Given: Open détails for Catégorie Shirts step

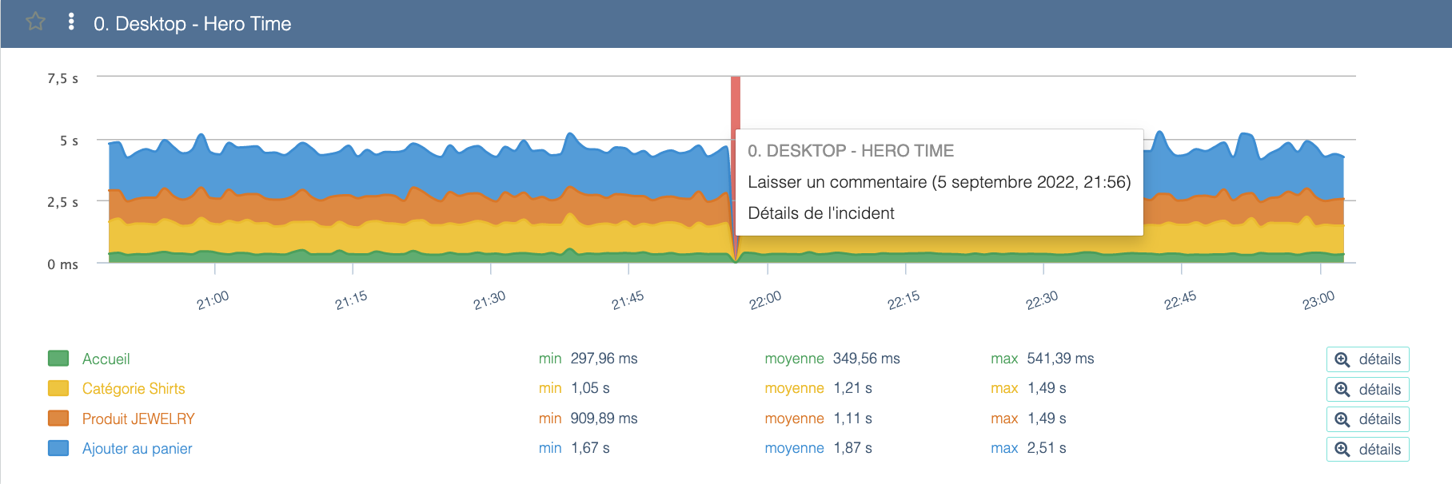Looking at the screenshot, I should pyautogui.click(x=1367, y=390).
